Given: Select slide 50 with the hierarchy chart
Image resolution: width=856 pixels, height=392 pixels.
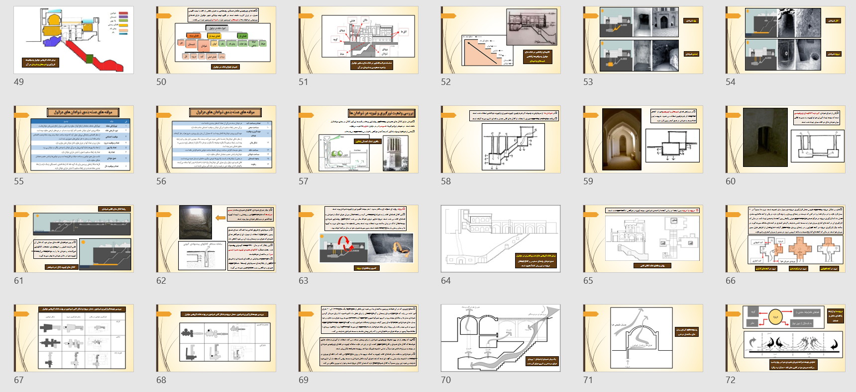Looking at the screenshot, I should point(216,40).
